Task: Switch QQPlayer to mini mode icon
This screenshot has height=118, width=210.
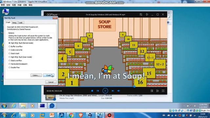Action: click(141, 14)
